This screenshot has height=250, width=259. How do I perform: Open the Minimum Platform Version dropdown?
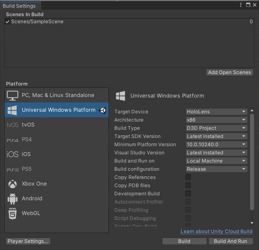coord(216,145)
